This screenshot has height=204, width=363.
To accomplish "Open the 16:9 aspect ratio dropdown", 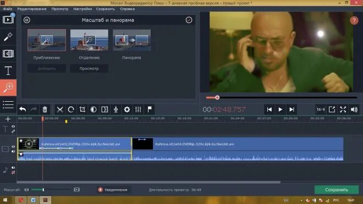I will click(321, 109).
